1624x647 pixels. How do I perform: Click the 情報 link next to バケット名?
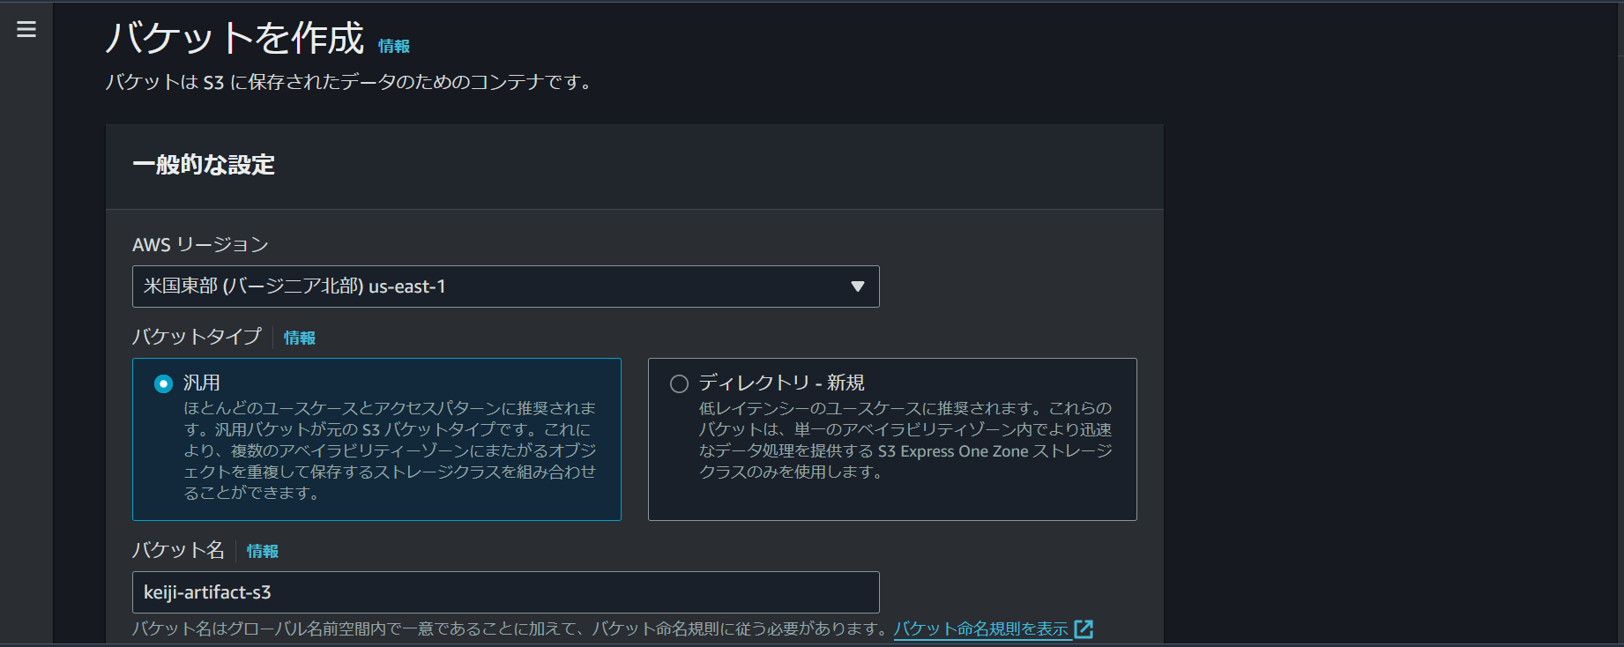(262, 551)
